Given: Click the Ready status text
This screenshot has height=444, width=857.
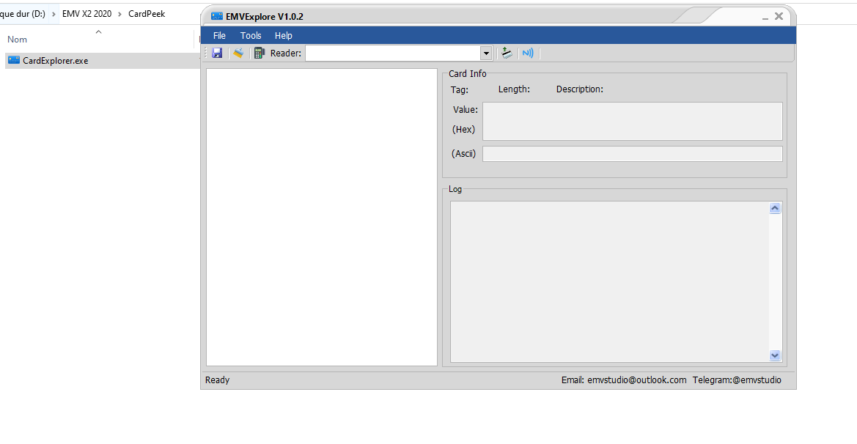Looking at the screenshot, I should (x=217, y=380).
